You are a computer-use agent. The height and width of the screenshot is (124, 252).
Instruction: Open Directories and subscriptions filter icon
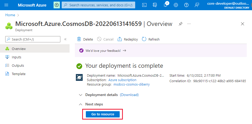tap(155, 5)
